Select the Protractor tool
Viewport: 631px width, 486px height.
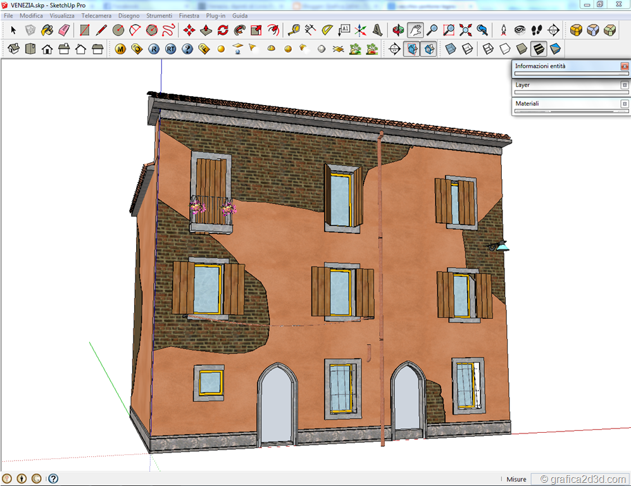327,30
